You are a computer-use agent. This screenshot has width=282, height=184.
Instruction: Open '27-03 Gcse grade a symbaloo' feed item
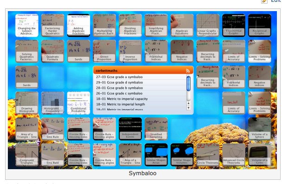pyautogui.click(x=119, y=77)
